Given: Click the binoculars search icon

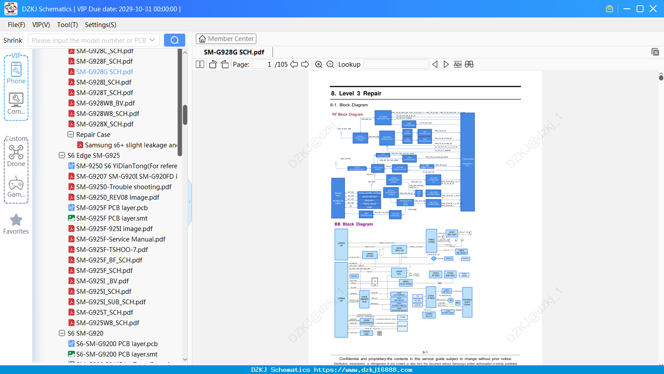Looking at the screenshot, I should coord(469,65).
